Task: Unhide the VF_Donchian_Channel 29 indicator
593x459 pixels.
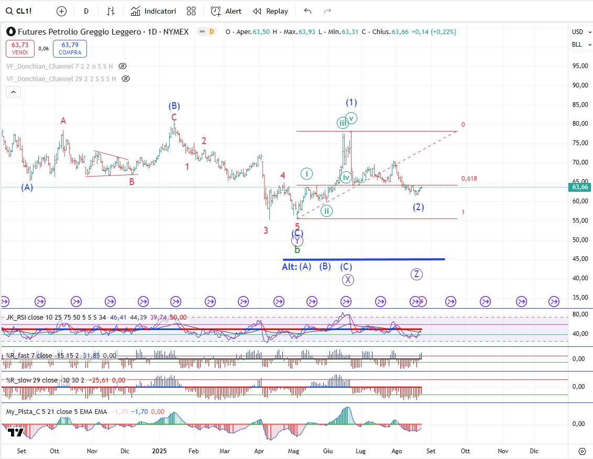Action: [125, 79]
